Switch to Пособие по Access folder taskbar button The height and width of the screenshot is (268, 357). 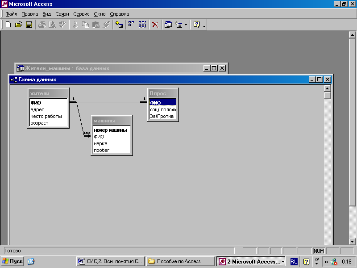[181, 261]
